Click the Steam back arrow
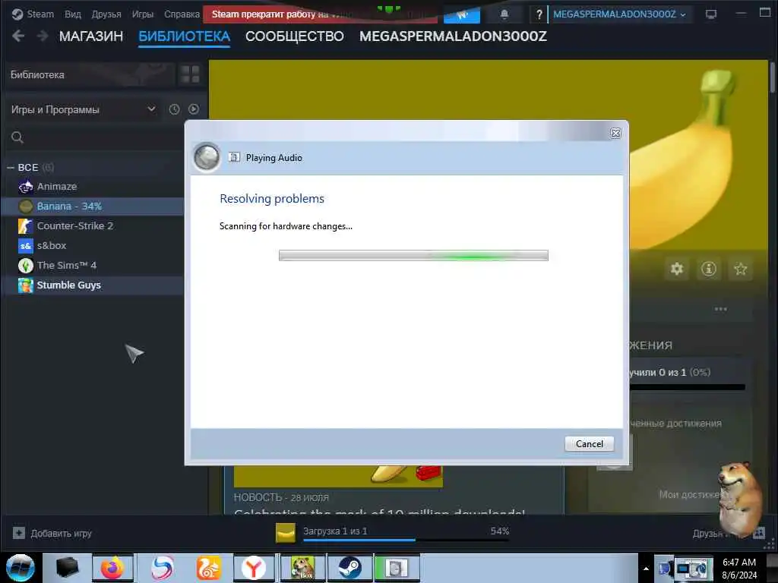The image size is (778, 583). (18, 36)
